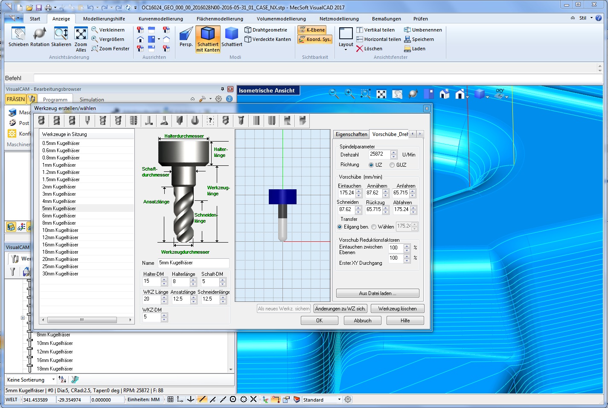
Task: Click the Aus Datei laden button
Action: tap(377, 293)
